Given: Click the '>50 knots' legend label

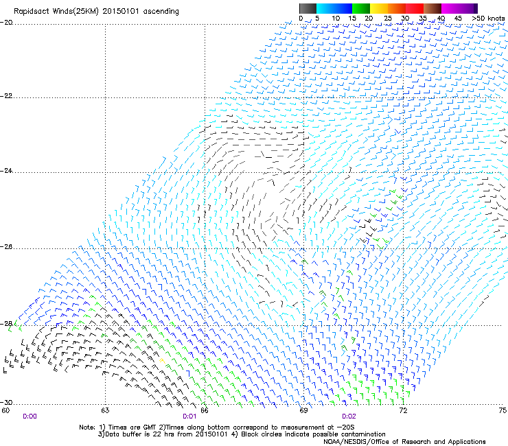Looking at the screenshot, I should pyautogui.click(x=488, y=19).
